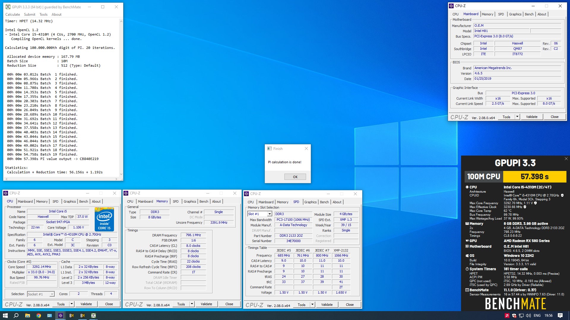Switch to Graphics tab in Mainboard CPU-Z window

(515, 14)
